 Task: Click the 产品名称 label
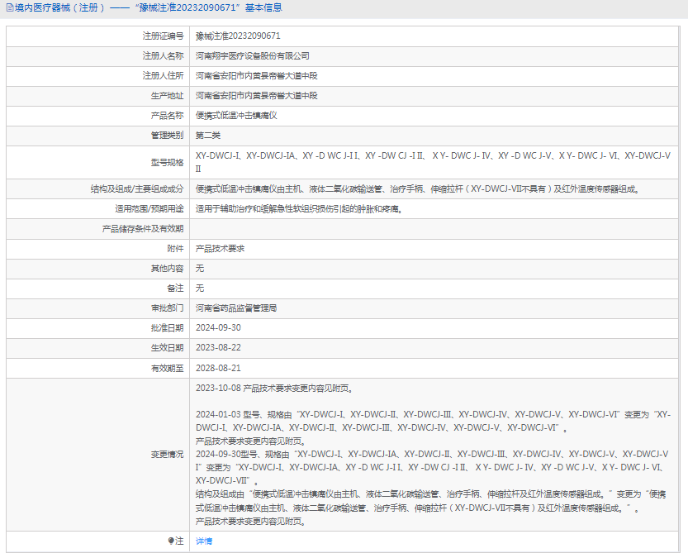[x=167, y=116]
